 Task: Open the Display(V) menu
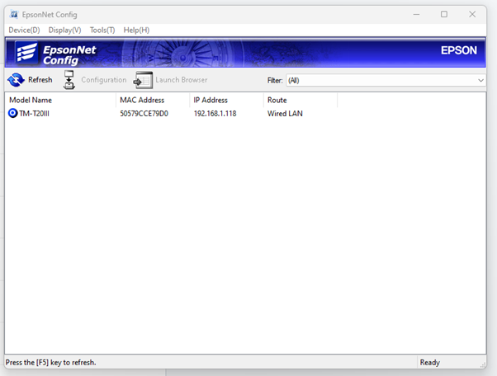(64, 30)
